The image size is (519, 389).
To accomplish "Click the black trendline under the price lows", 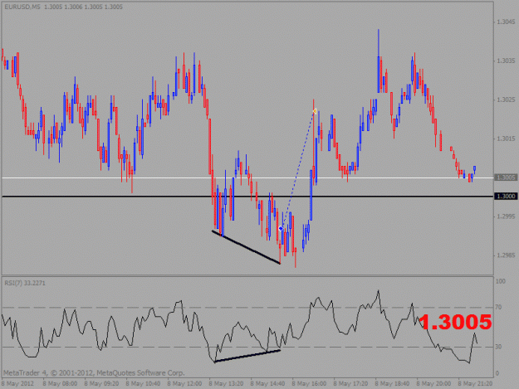I will [x=246, y=247].
